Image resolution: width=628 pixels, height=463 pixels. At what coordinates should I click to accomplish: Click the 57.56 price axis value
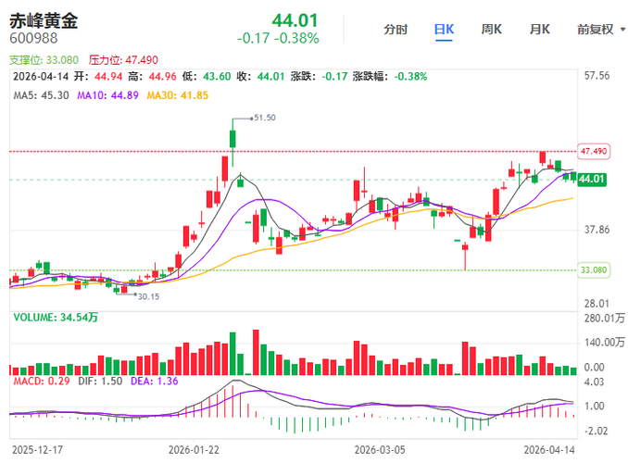click(x=597, y=76)
